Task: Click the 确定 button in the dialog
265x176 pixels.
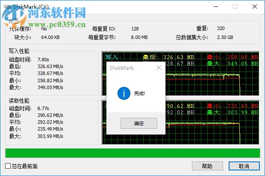Action: click(139, 123)
